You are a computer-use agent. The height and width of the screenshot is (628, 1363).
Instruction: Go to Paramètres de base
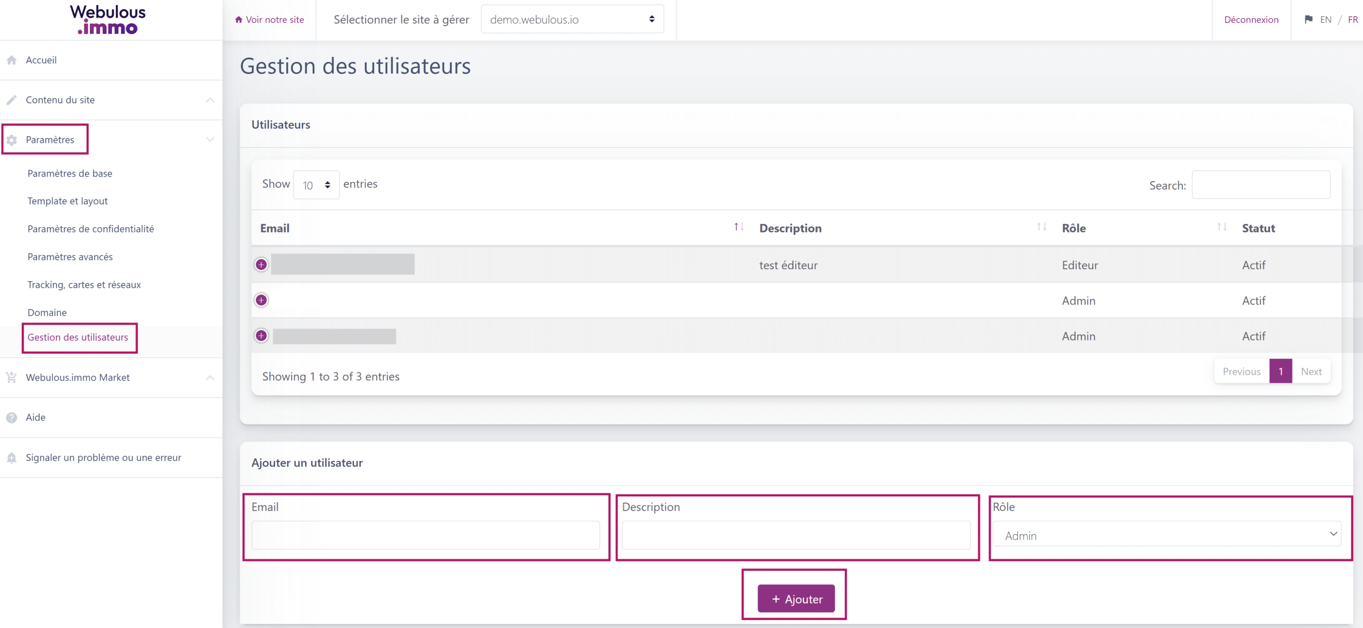(x=70, y=174)
